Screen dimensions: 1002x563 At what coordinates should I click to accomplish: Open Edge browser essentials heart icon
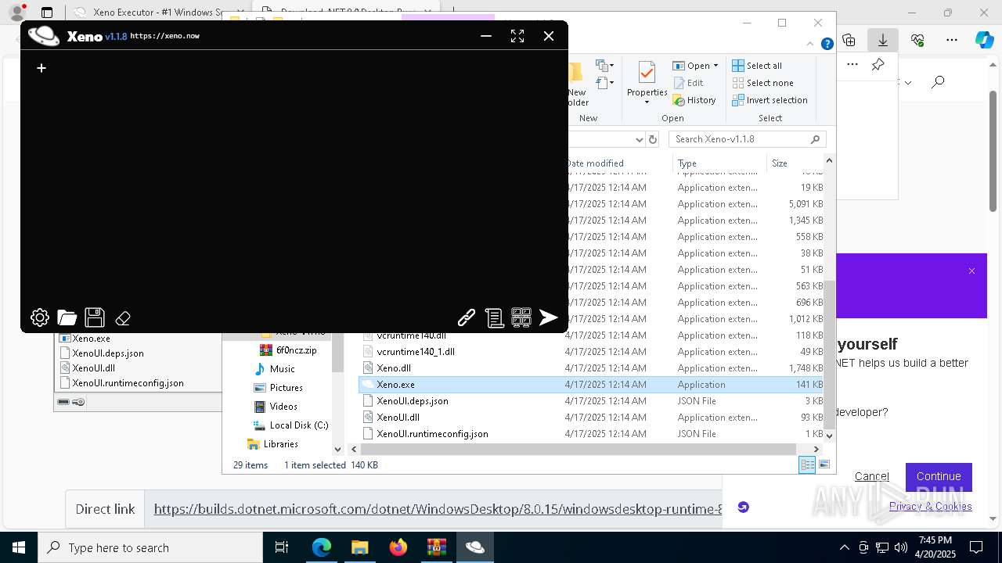(x=917, y=39)
